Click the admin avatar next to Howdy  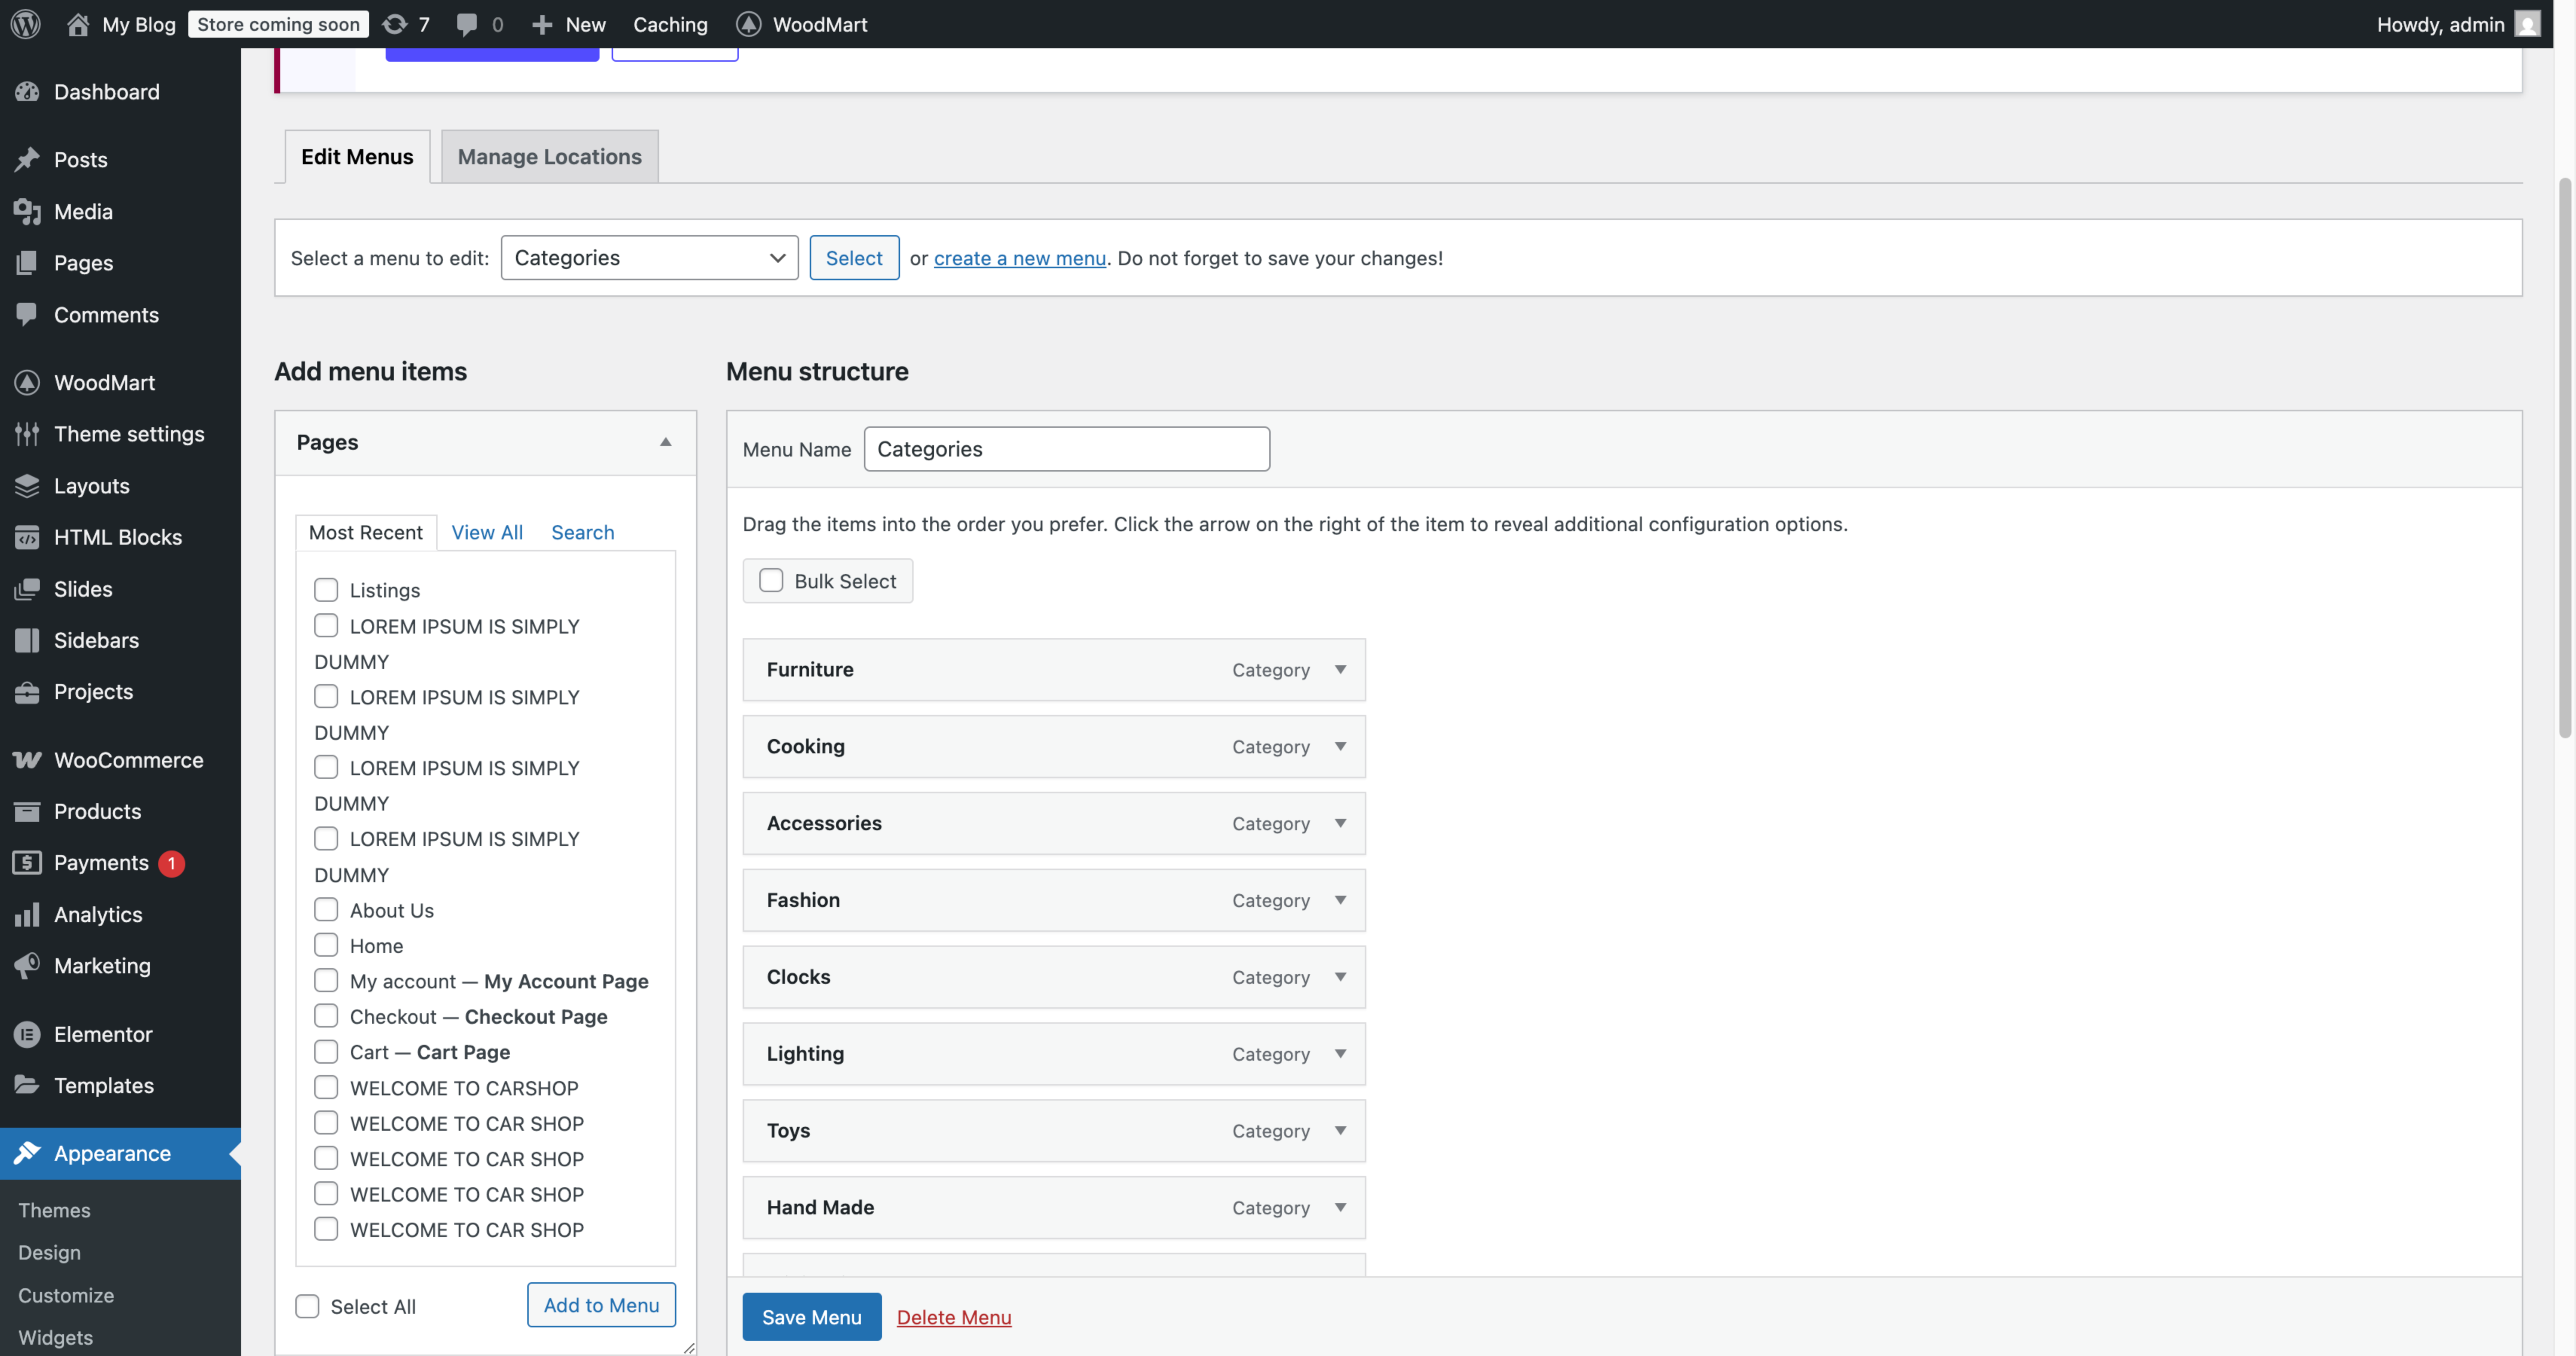coord(2527,24)
